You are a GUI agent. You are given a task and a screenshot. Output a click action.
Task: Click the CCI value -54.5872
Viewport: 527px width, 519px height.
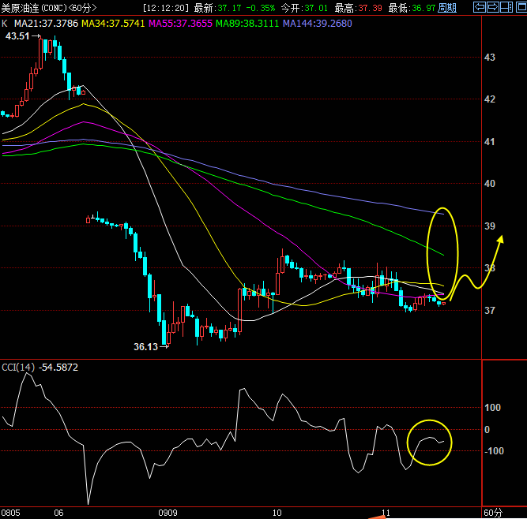[58, 368]
